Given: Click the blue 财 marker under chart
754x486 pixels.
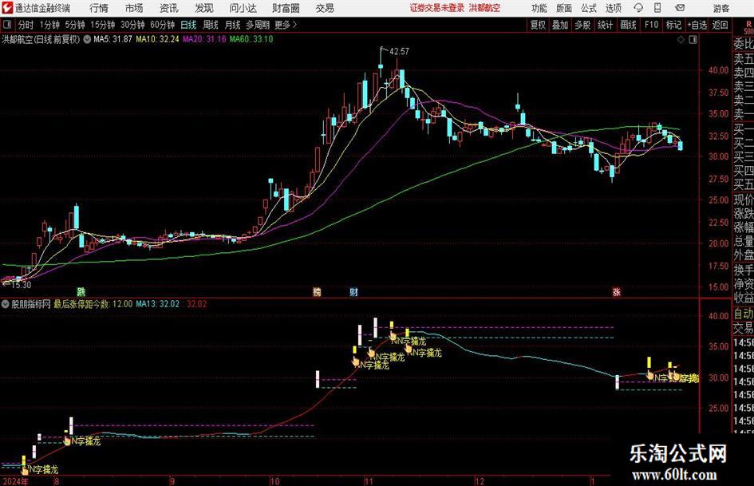Looking at the screenshot, I should [354, 291].
